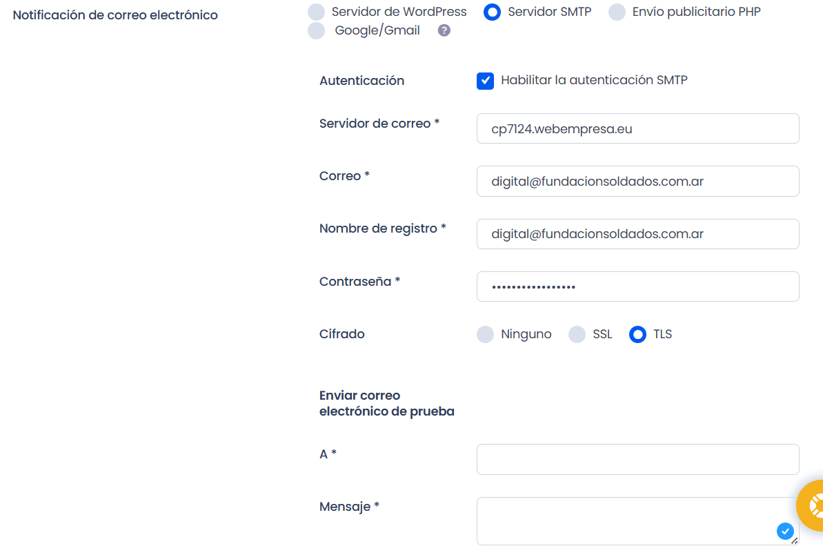Click into the Contraseña password field
This screenshot has width=823, height=555.
(x=637, y=286)
